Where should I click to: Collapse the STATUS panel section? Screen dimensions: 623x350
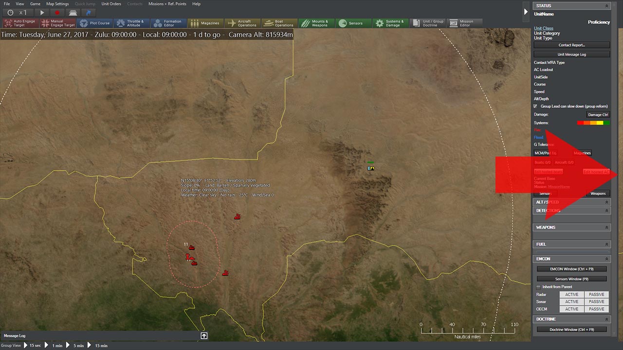[606, 6]
